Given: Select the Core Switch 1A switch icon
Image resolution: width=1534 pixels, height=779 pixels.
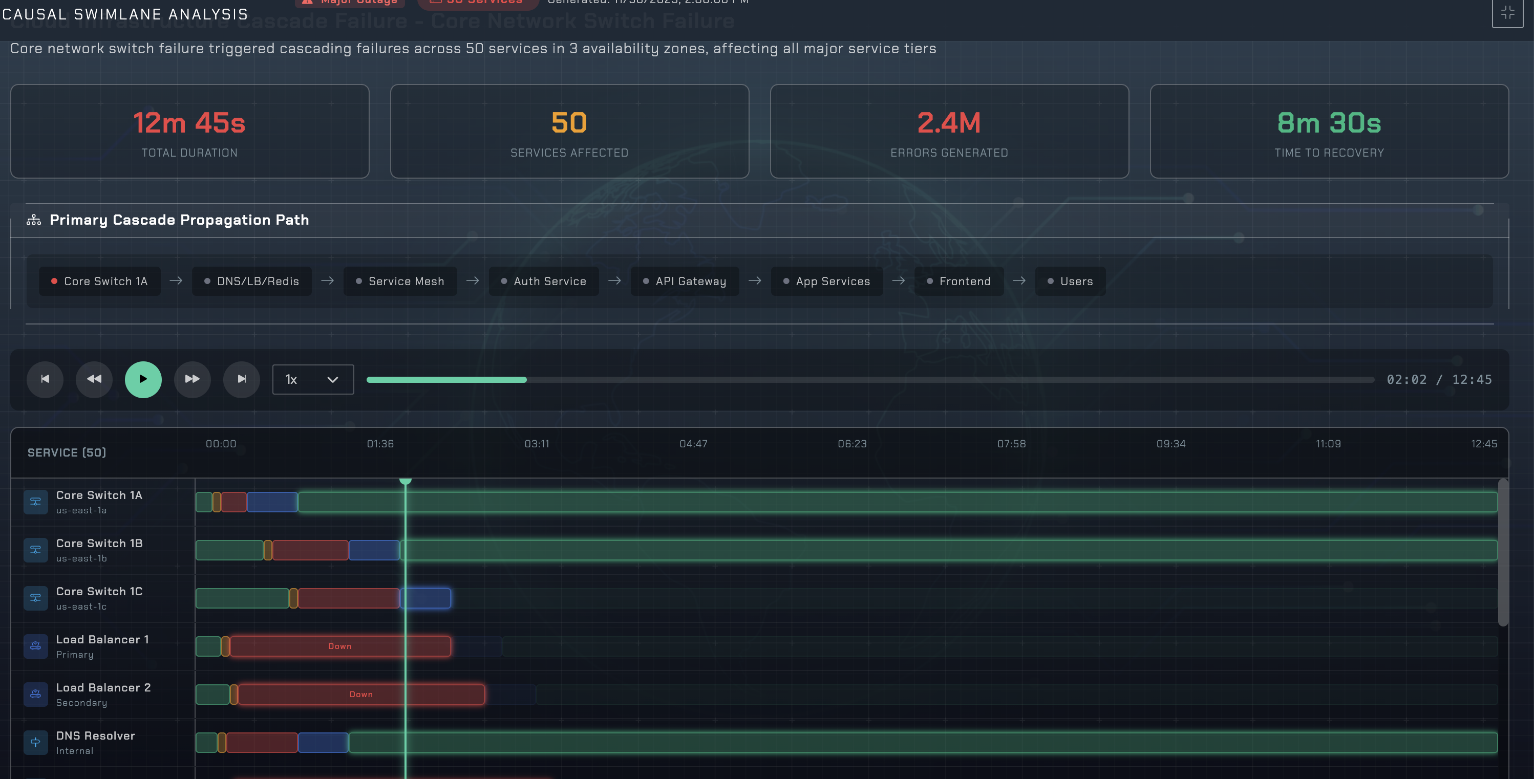Looking at the screenshot, I should (36, 502).
